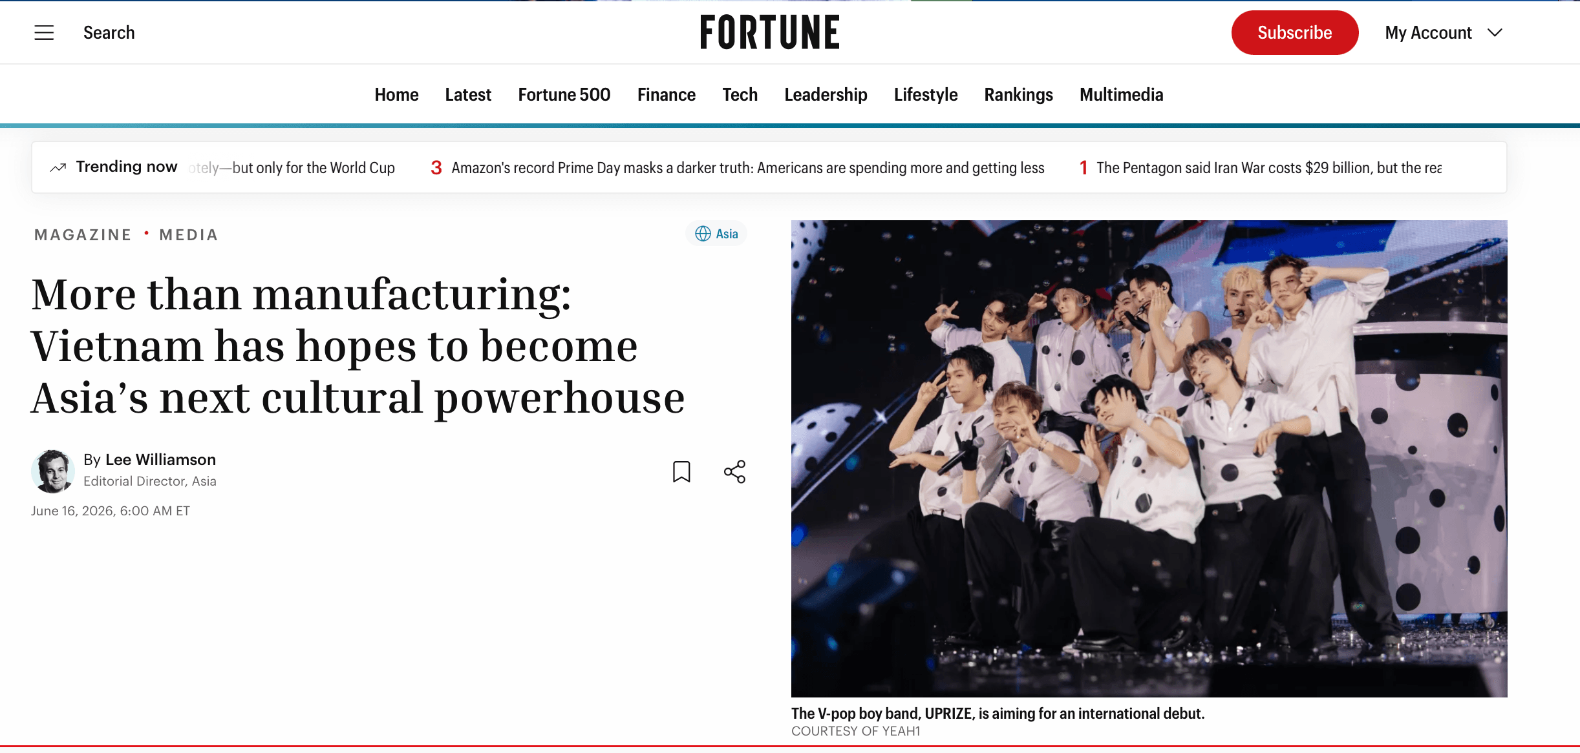Select Fortune 500 in navigation
Viewport: 1580px width, 753px height.
tap(564, 94)
